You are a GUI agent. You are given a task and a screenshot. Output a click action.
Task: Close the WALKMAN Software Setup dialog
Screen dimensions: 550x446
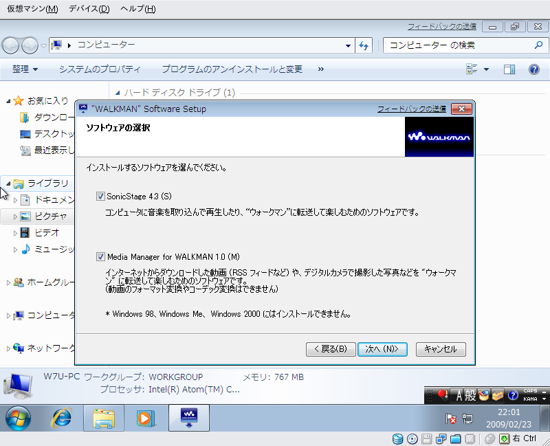tap(461, 109)
